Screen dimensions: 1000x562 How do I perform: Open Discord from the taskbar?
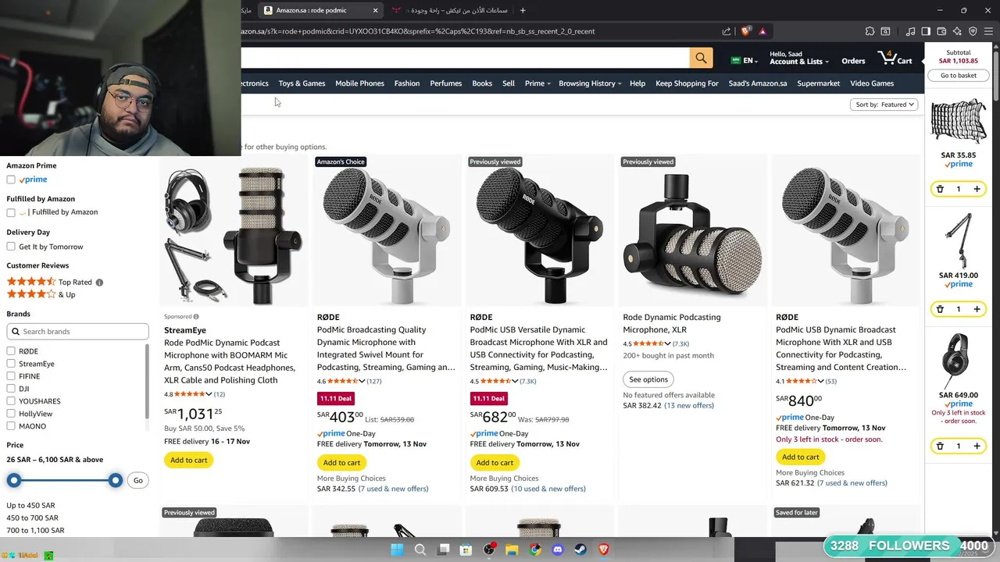point(558,550)
